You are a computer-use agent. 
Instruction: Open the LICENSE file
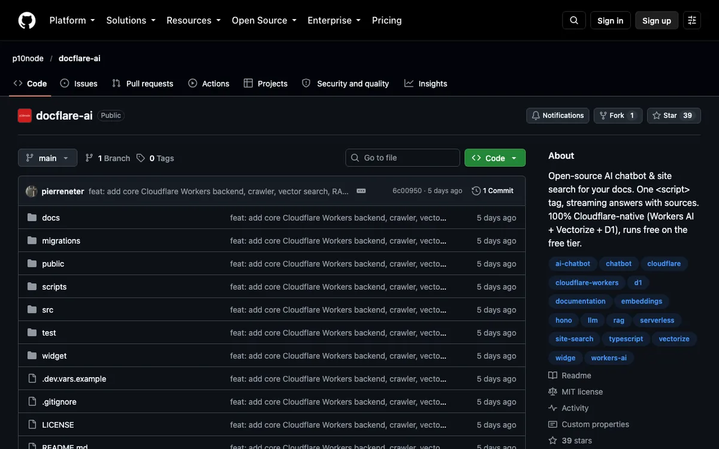coord(58,425)
